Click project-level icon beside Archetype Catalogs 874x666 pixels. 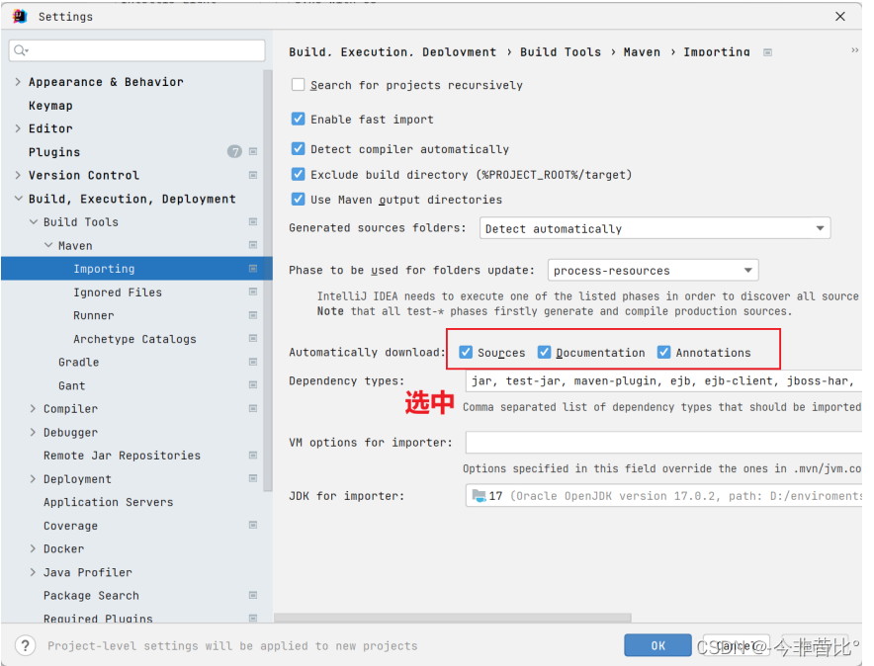[x=253, y=339]
